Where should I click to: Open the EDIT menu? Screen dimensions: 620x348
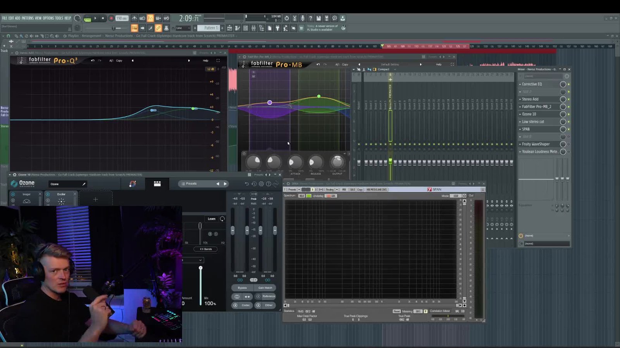[x=11, y=18]
